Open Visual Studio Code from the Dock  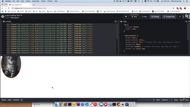point(87,104)
